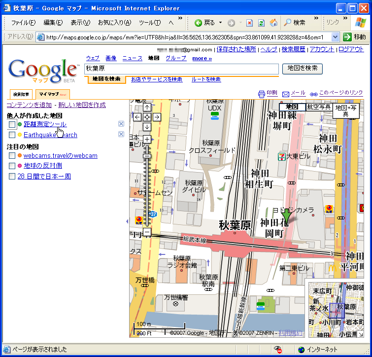Expand the toolbar overflow chevron
Screen dimensions: 372x357
click(x=316, y=18)
